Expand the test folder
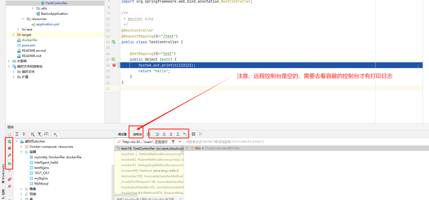 18,29
